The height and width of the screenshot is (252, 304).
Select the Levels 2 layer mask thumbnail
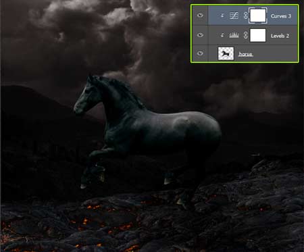click(258, 35)
